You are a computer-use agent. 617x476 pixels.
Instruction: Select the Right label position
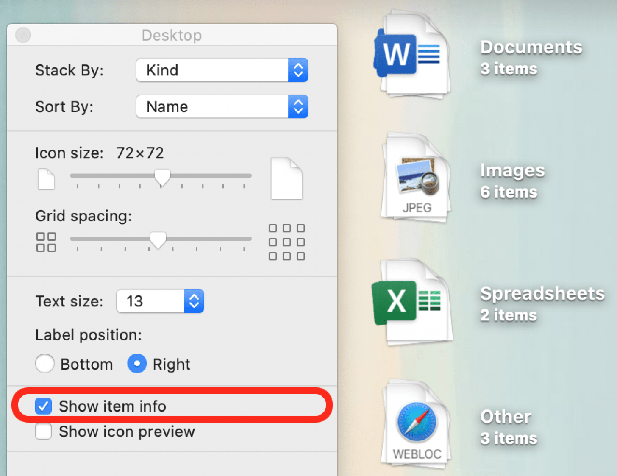[x=136, y=363]
